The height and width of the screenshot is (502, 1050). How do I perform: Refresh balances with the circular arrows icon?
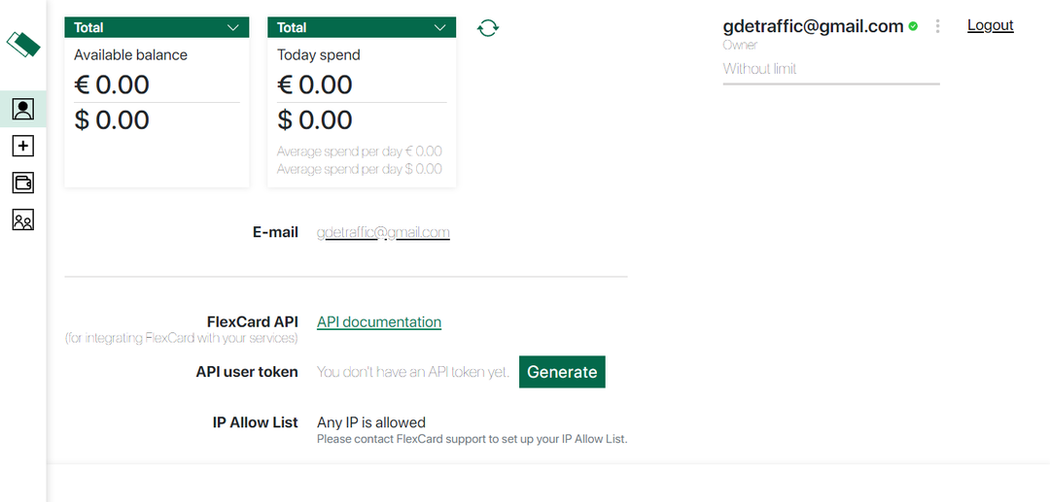(488, 28)
